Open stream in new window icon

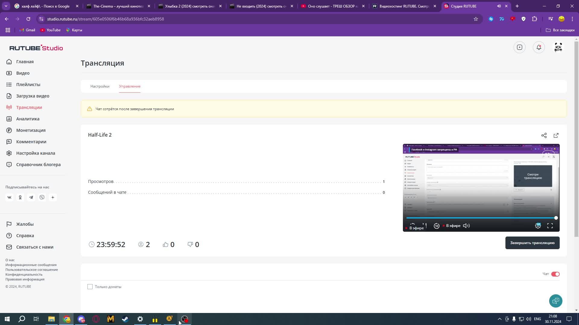point(556,135)
